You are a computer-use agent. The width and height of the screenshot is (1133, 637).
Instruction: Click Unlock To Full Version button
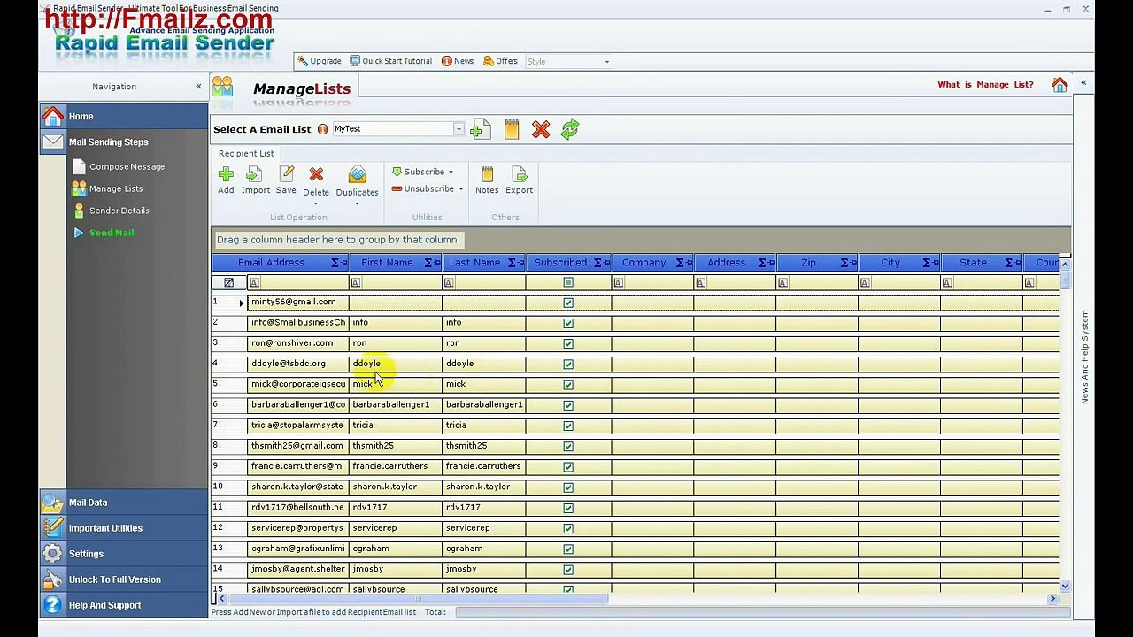click(123, 579)
